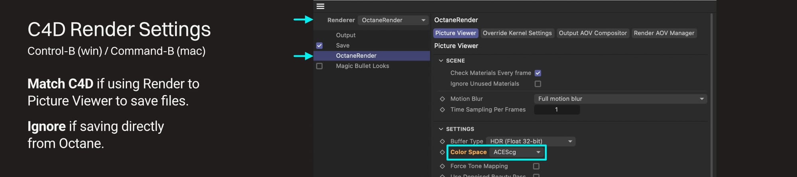Click the Buffer Type keyframe diamond
Image resolution: width=797 pixels, height=177 pixels.
click(x=442, y=141)
